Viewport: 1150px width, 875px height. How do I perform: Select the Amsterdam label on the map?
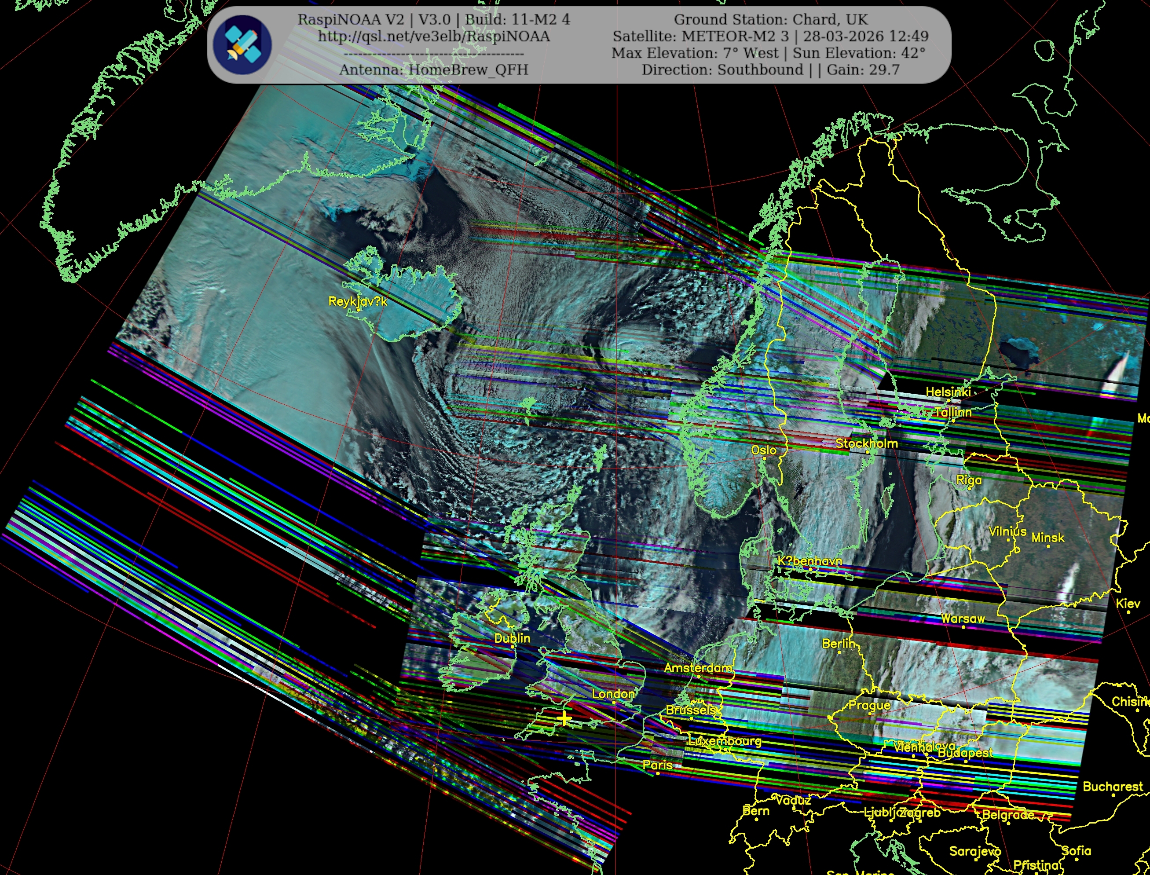click(698, 668)
